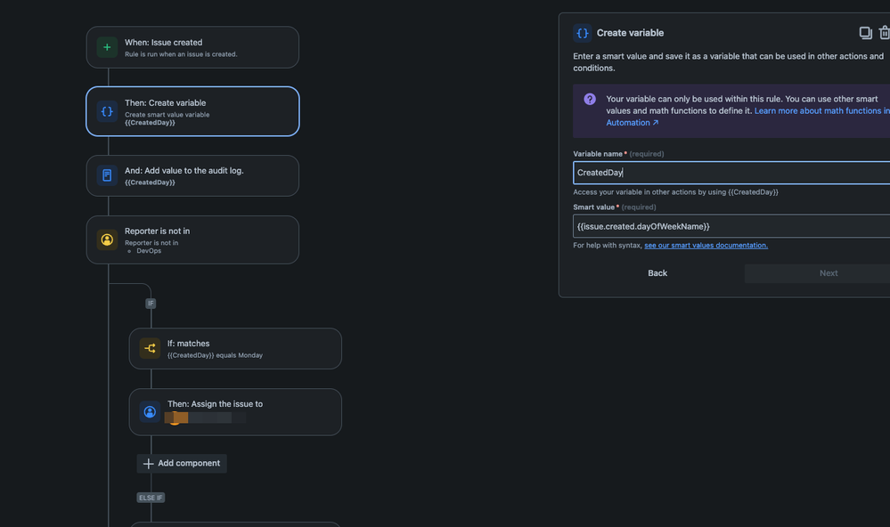Click the Add component button
The height and width of the screenshot is (527, 890).
pos(182,463)
